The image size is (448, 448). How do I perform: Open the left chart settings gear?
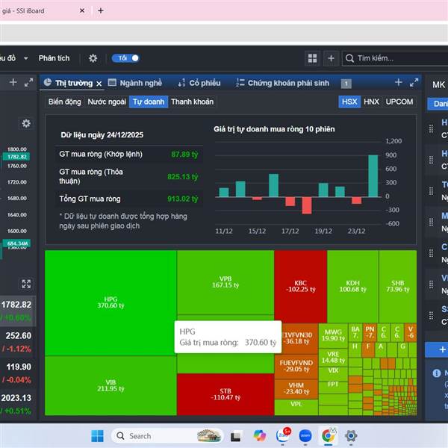tap(26, 123)
